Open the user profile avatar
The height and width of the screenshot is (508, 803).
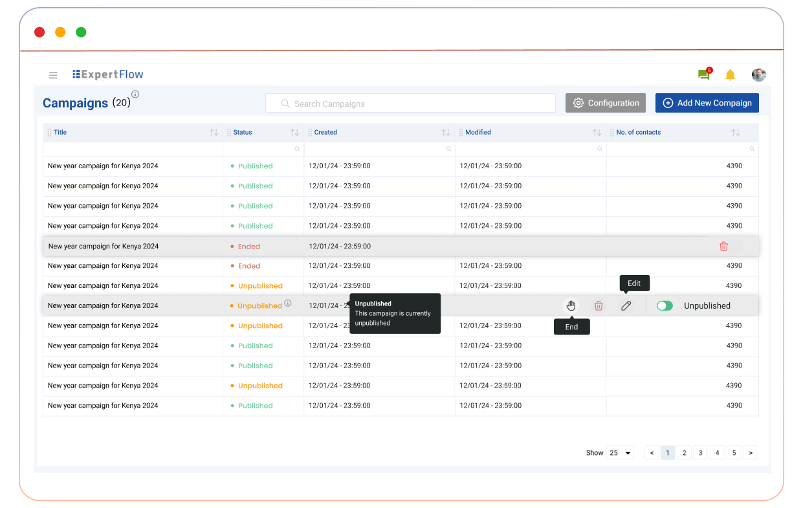pos(758,75)
